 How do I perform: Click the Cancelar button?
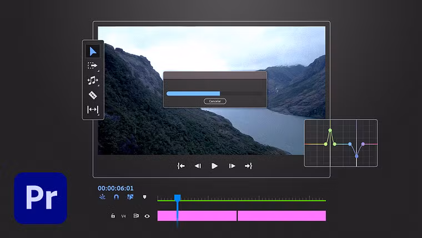[215, 101]
